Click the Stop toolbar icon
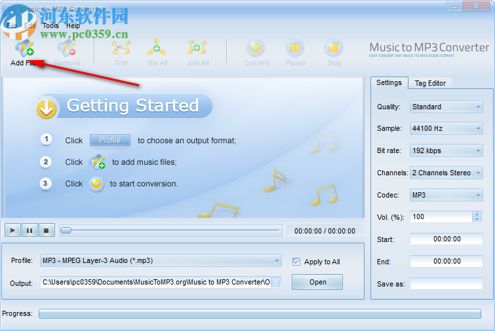 click(x=334, y=48)
